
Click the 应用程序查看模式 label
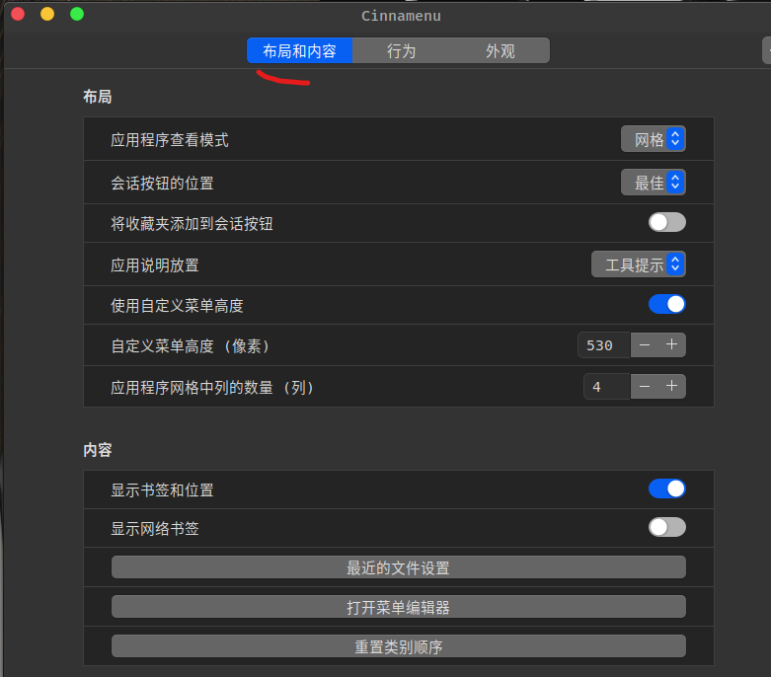pos(170,140)
